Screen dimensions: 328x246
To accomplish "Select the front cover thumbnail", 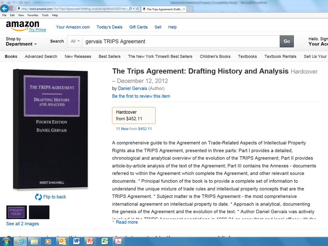I will pos(16,212).
